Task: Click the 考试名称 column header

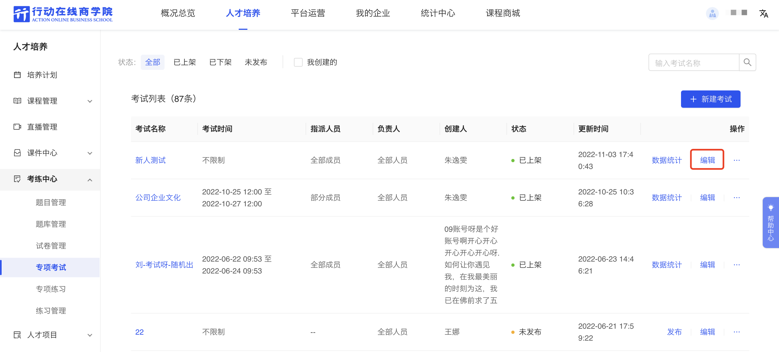Action: (150, 129)
